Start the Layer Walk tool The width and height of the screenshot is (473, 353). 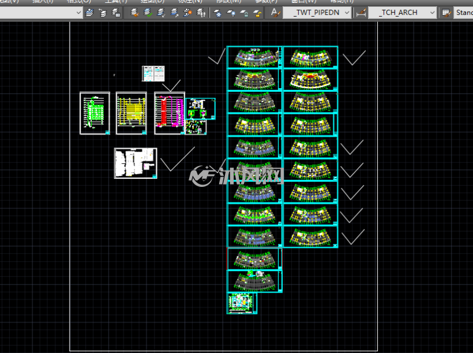[201, 13]
